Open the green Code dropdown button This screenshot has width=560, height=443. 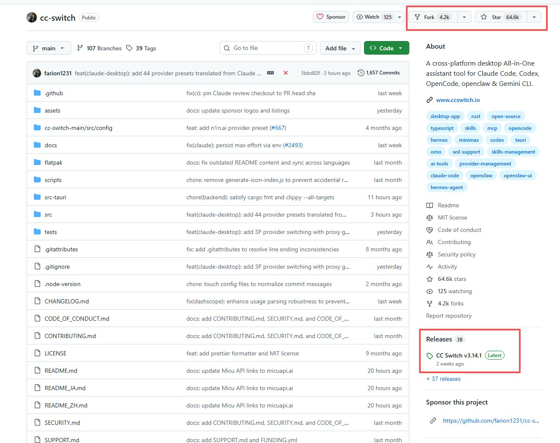(x=386, y=48)
